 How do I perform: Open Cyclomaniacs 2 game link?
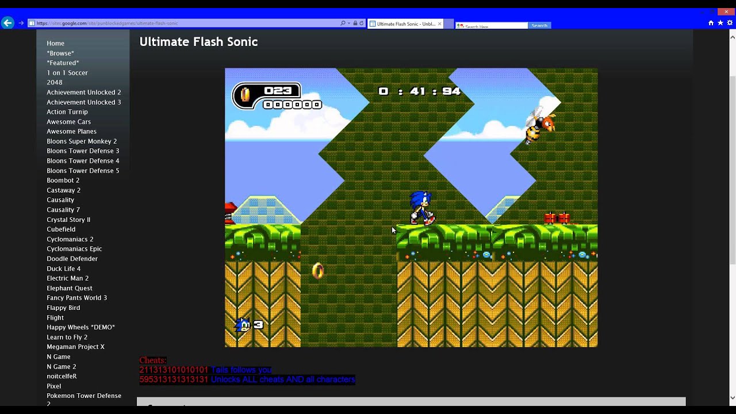click(70, 239)
